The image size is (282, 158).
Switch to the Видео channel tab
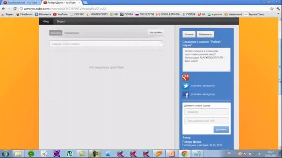point(61,22)
